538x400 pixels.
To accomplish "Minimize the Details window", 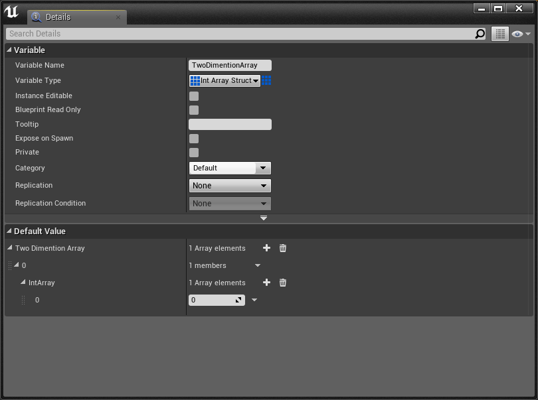I will pyautogui.click(x=482, y=9).
